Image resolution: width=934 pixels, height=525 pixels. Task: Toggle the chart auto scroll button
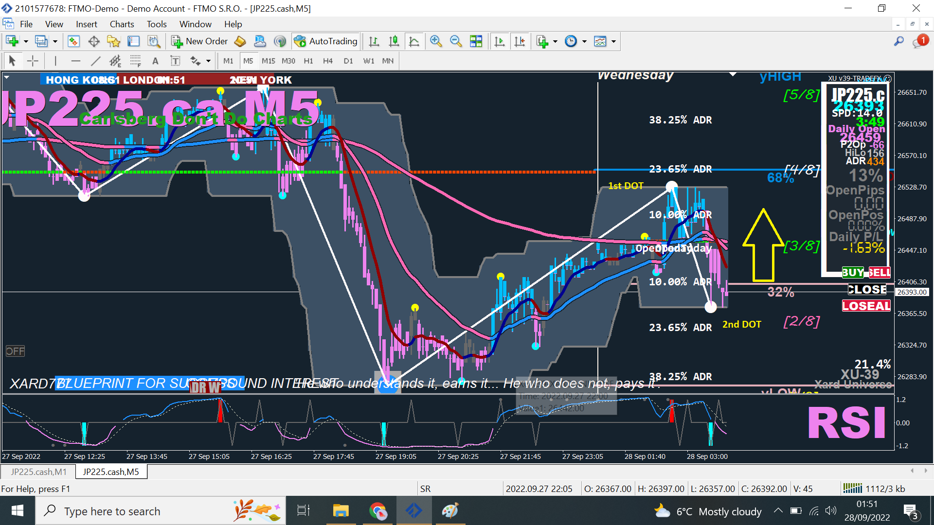click(500, 41)
